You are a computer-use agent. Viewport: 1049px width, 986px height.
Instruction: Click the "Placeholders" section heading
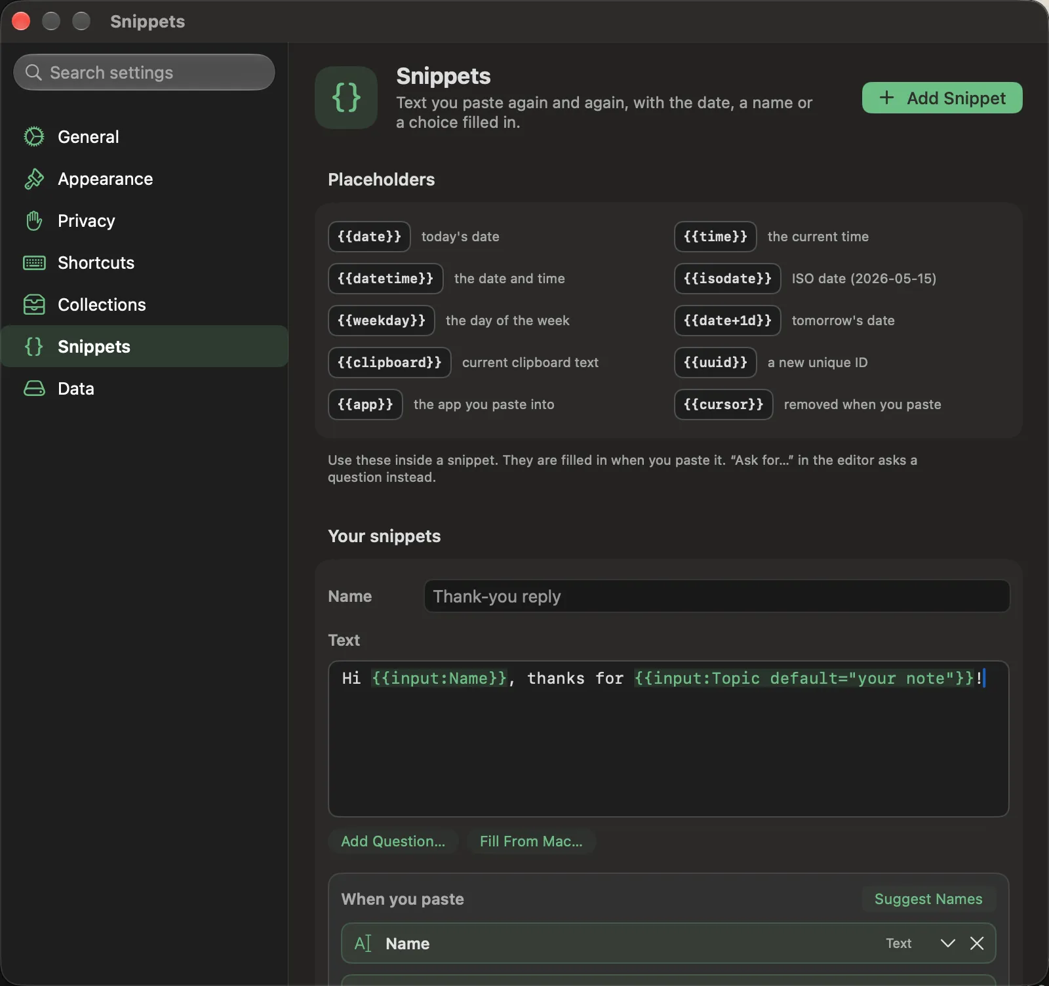381,180
